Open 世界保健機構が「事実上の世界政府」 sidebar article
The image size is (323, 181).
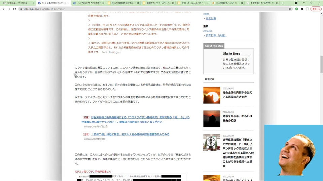coord(238,153)
